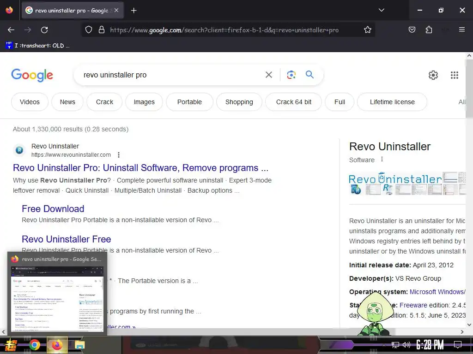
Task: Launch Chrome from the taskbar
Action: click(x=34, y=345)
